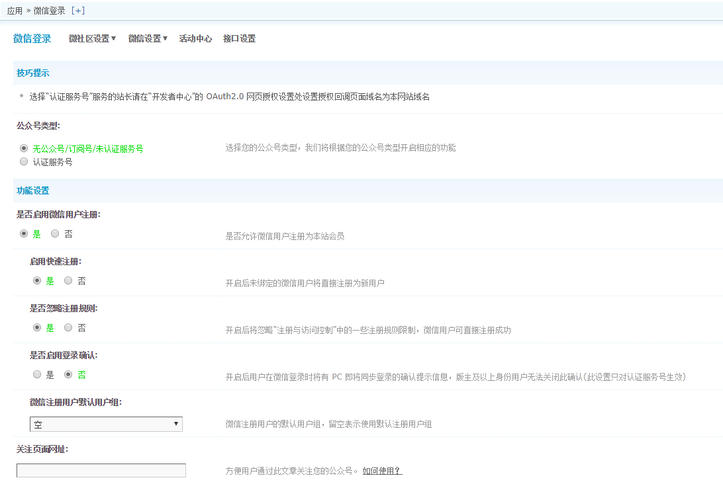Click the 技巧提示 section header

coord(32,73)
